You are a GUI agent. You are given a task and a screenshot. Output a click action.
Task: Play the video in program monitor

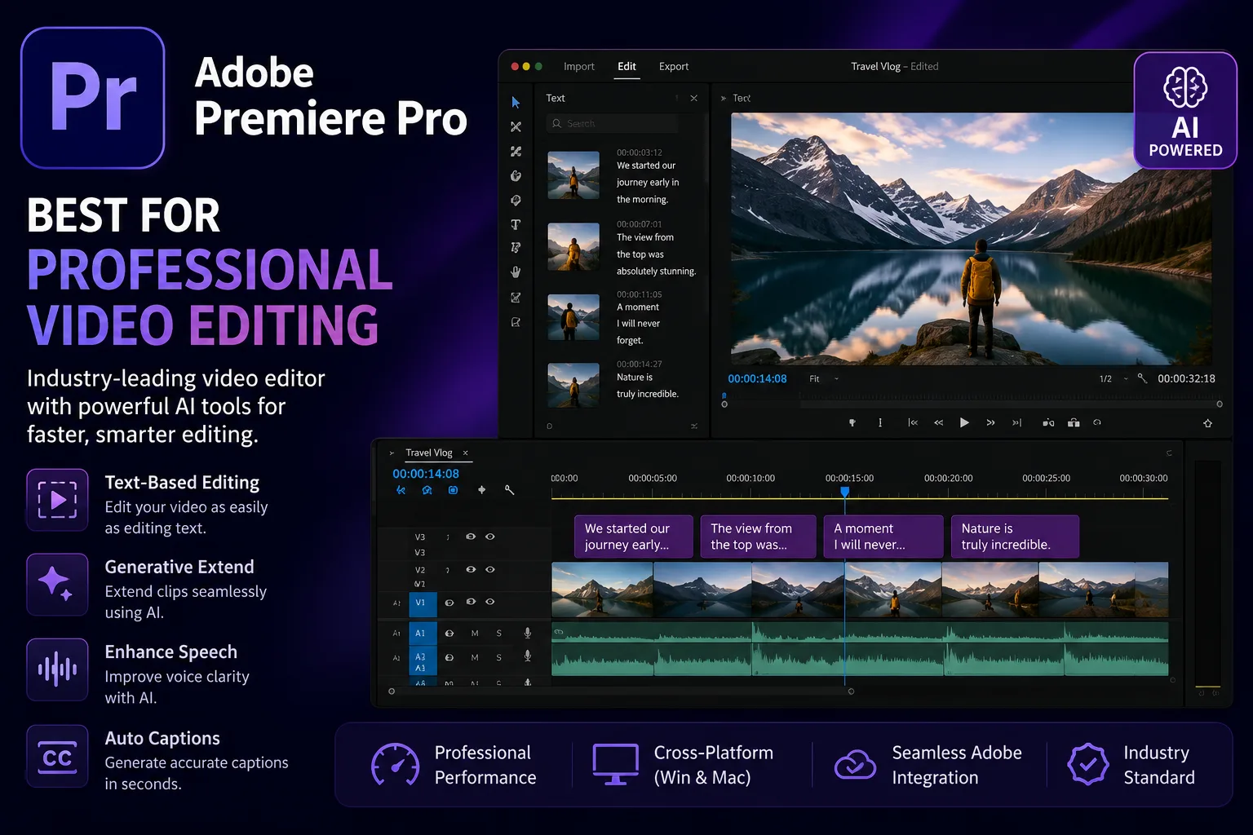tap(964, 422)
